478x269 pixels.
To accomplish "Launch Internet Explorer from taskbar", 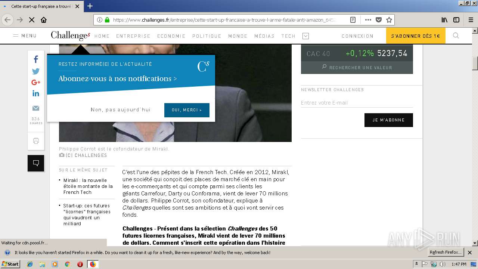I will pos(30,264).
